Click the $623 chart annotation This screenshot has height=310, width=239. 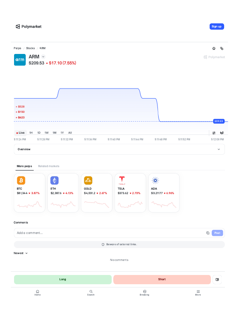[20, 118]
